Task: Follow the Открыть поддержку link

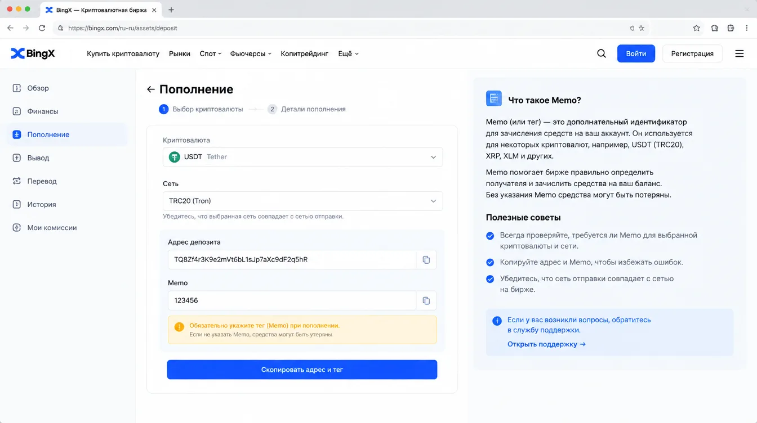Action: point(546,344)
